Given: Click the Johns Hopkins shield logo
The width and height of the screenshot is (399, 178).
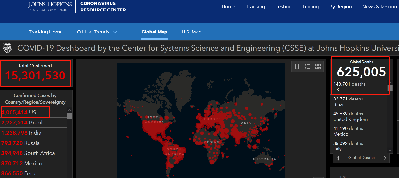Looking at the screenshot, I should coord(8,48).
